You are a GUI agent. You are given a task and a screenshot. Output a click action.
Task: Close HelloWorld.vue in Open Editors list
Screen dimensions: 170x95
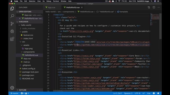coord(20,18)
